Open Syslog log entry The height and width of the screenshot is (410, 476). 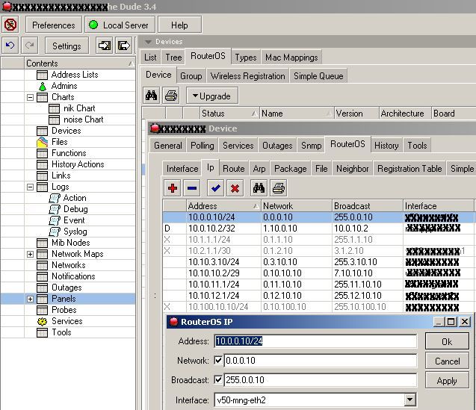point(75,232)
